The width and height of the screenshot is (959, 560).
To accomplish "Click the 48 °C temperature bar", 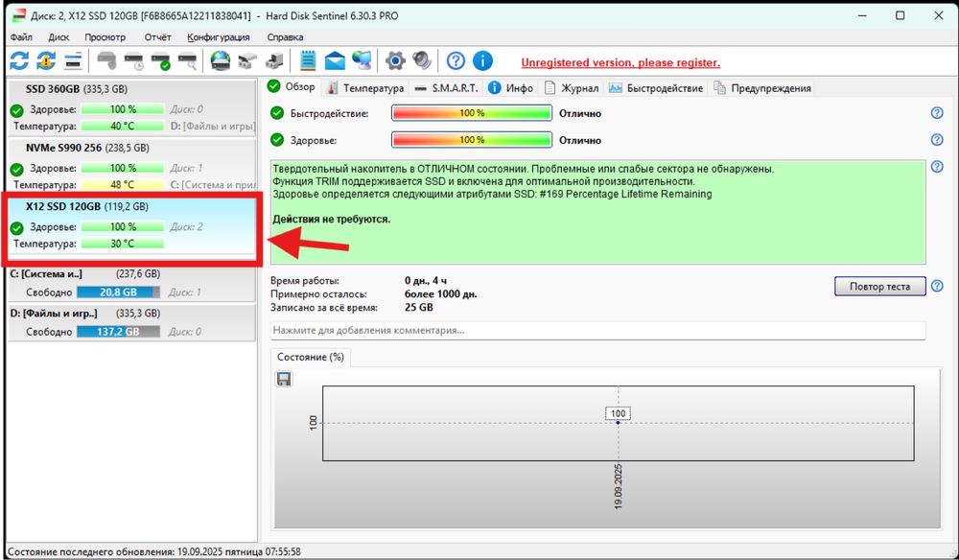I will click(x=123, y=185).
